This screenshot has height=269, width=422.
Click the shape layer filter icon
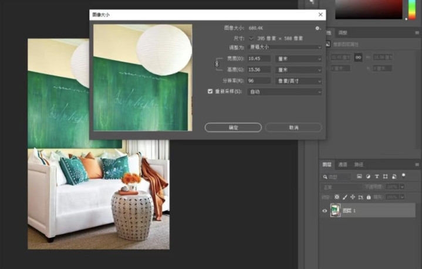(384, 176)
